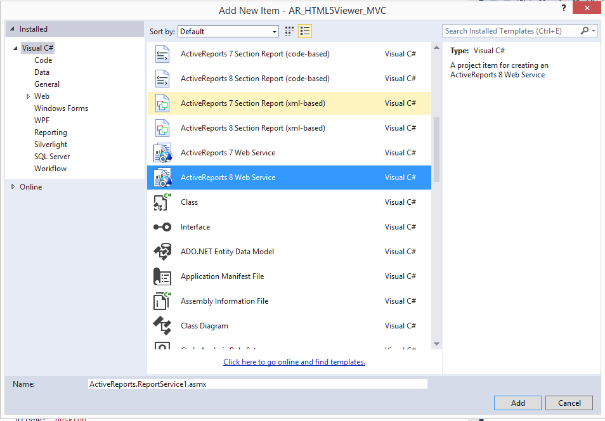Collapse the Installed section

12,29
